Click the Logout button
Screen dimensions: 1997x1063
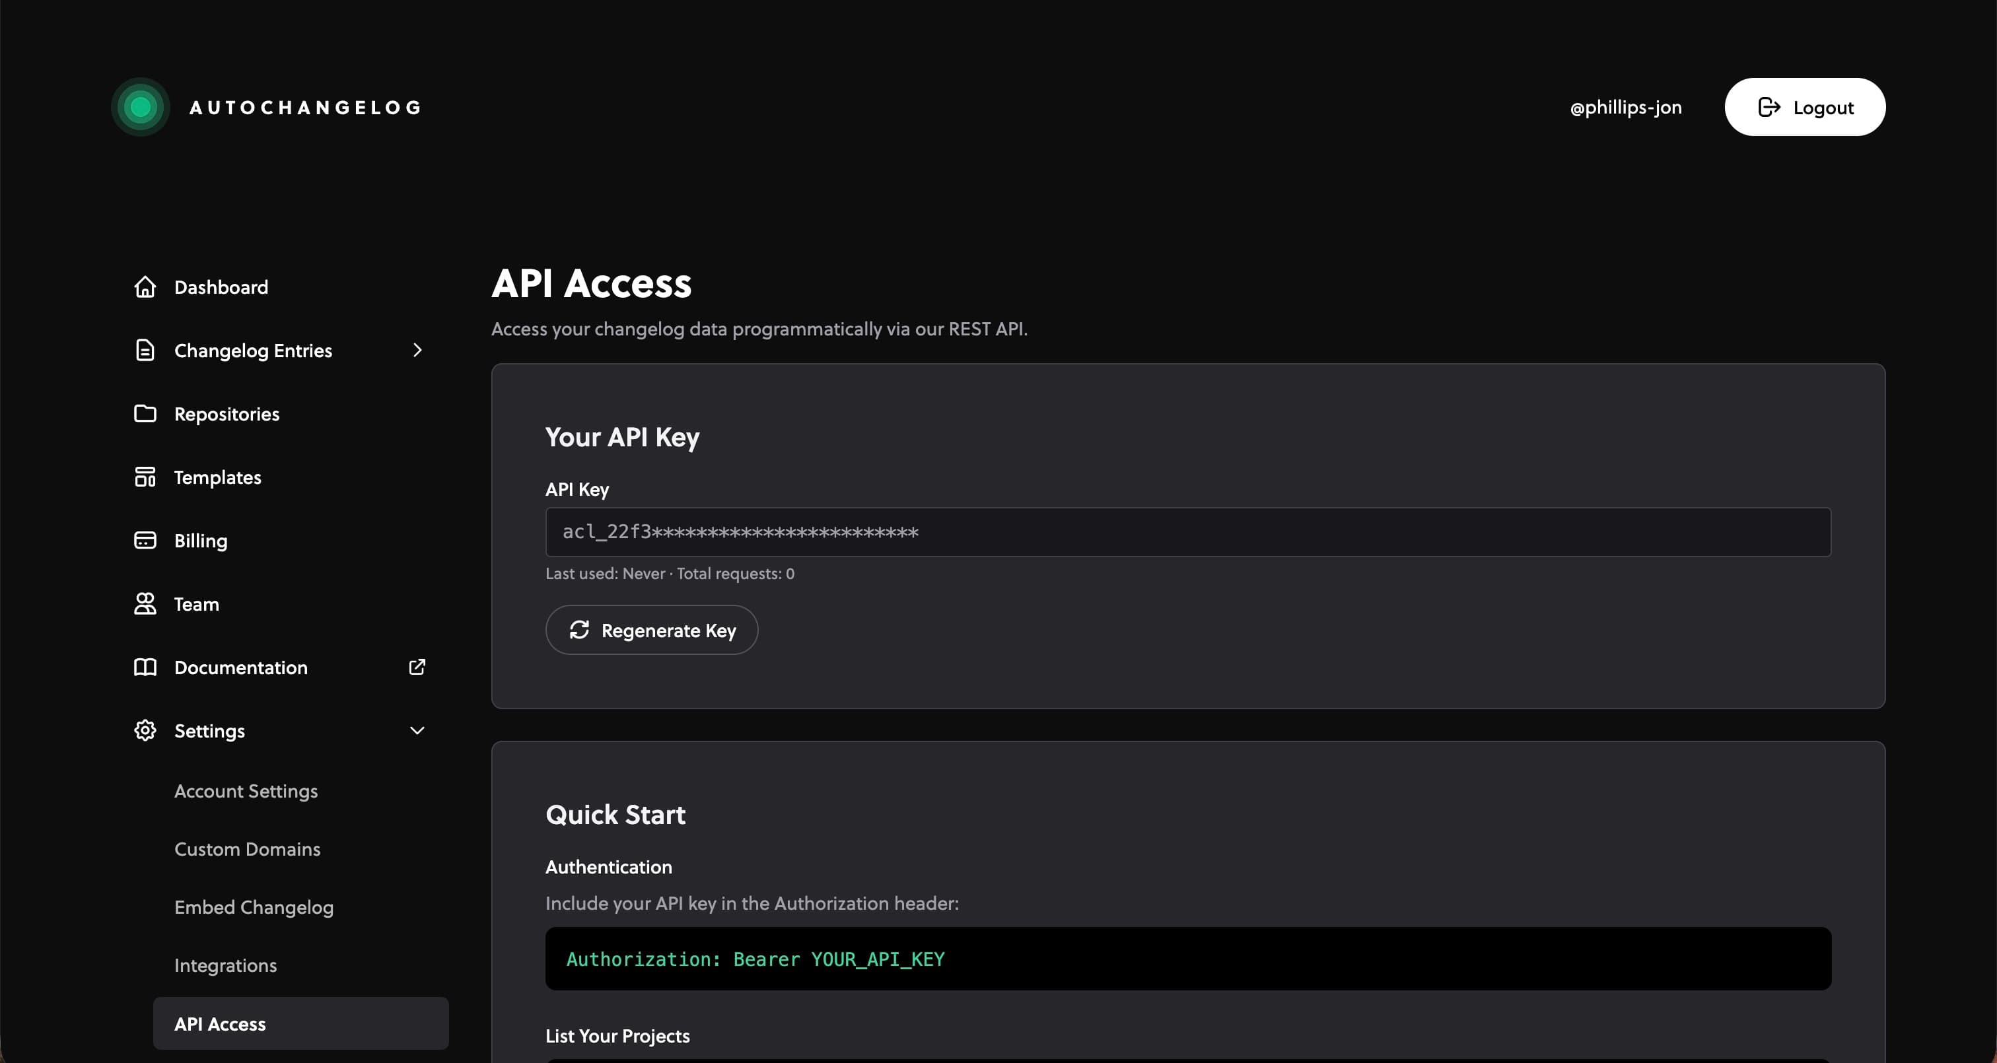click(1805, 107)
